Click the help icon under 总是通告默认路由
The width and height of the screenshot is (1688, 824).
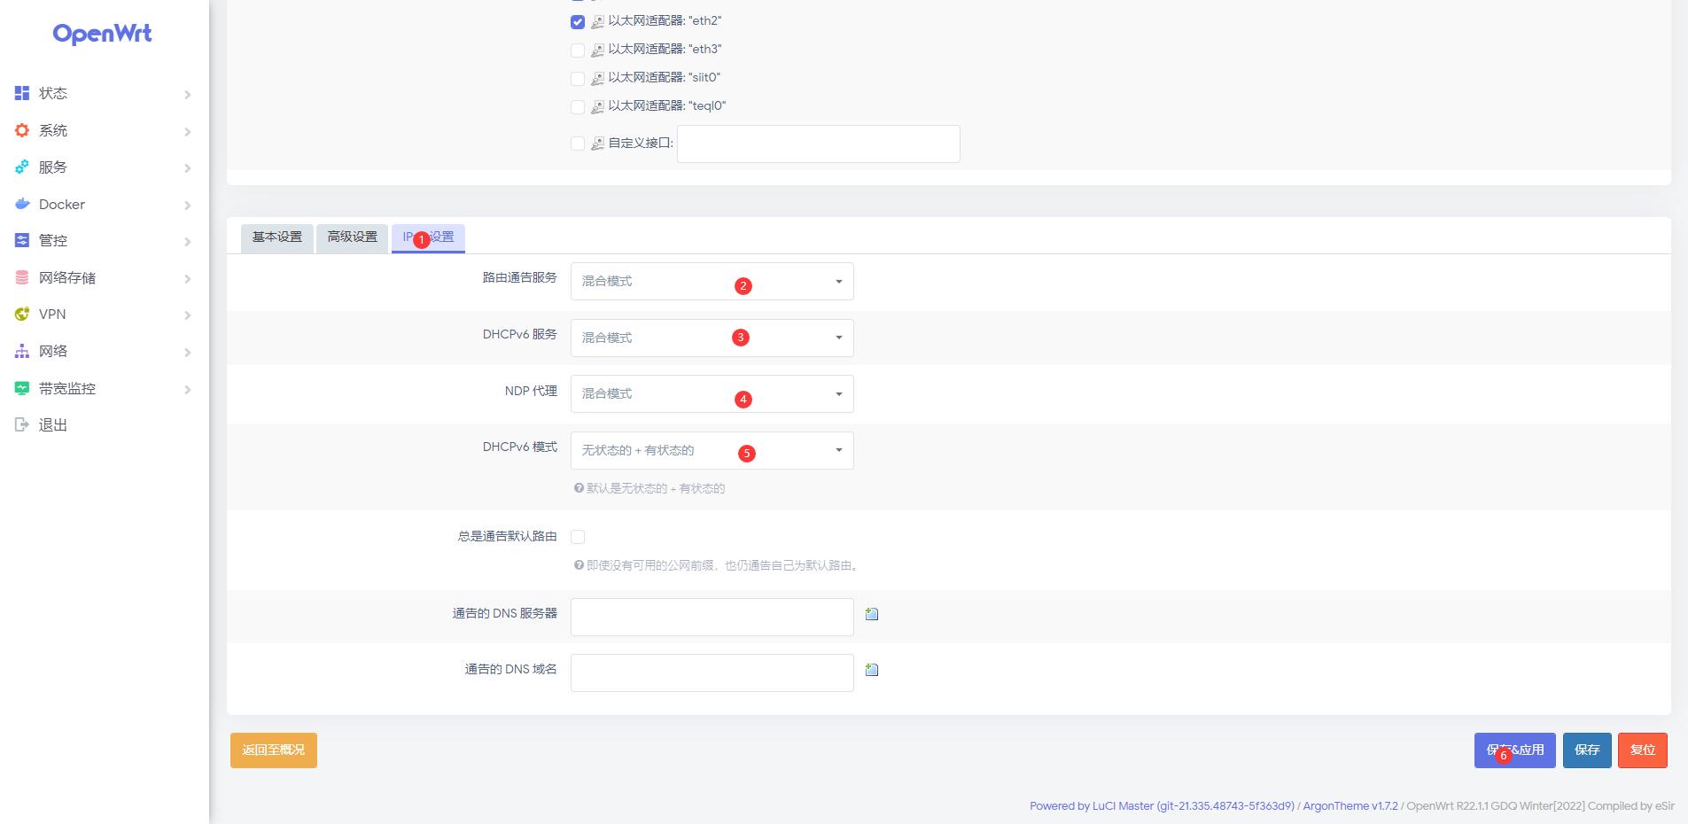(x=579, y=565)
